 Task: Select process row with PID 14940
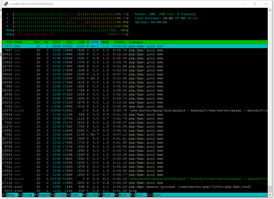pos(135,130)
